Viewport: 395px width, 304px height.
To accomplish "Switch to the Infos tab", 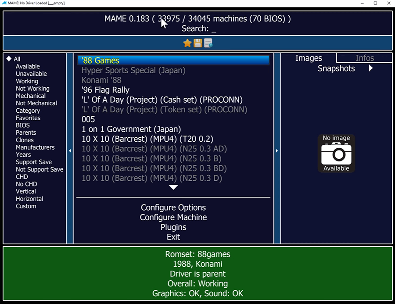I will click(365, 58).
